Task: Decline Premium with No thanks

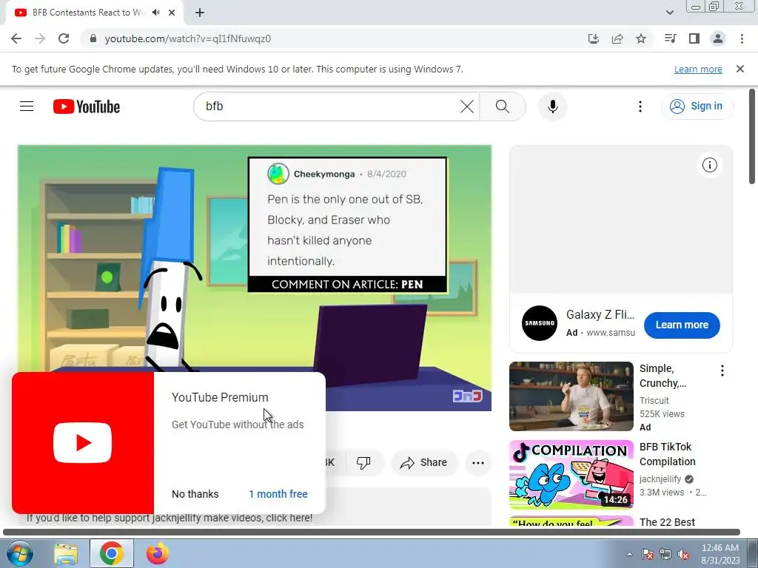Action: pyautogui.click(x=195, y=494)
